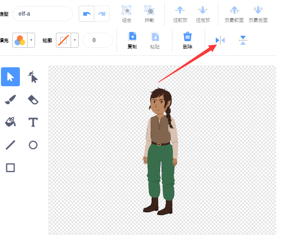
Task: Click the costume name field elf-a
Action: 42,14
